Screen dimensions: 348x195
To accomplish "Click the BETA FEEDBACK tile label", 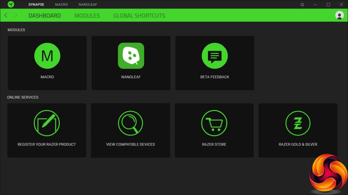I will (x=215, y=77).
